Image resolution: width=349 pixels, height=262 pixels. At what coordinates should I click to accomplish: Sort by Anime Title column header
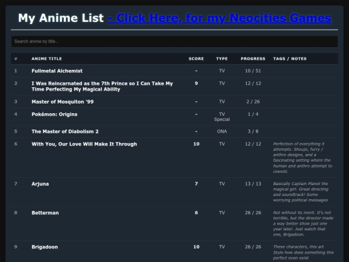click(x=47, y=59)
